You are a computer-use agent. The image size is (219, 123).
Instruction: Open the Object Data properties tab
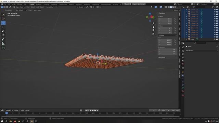[x=183, y=88]
